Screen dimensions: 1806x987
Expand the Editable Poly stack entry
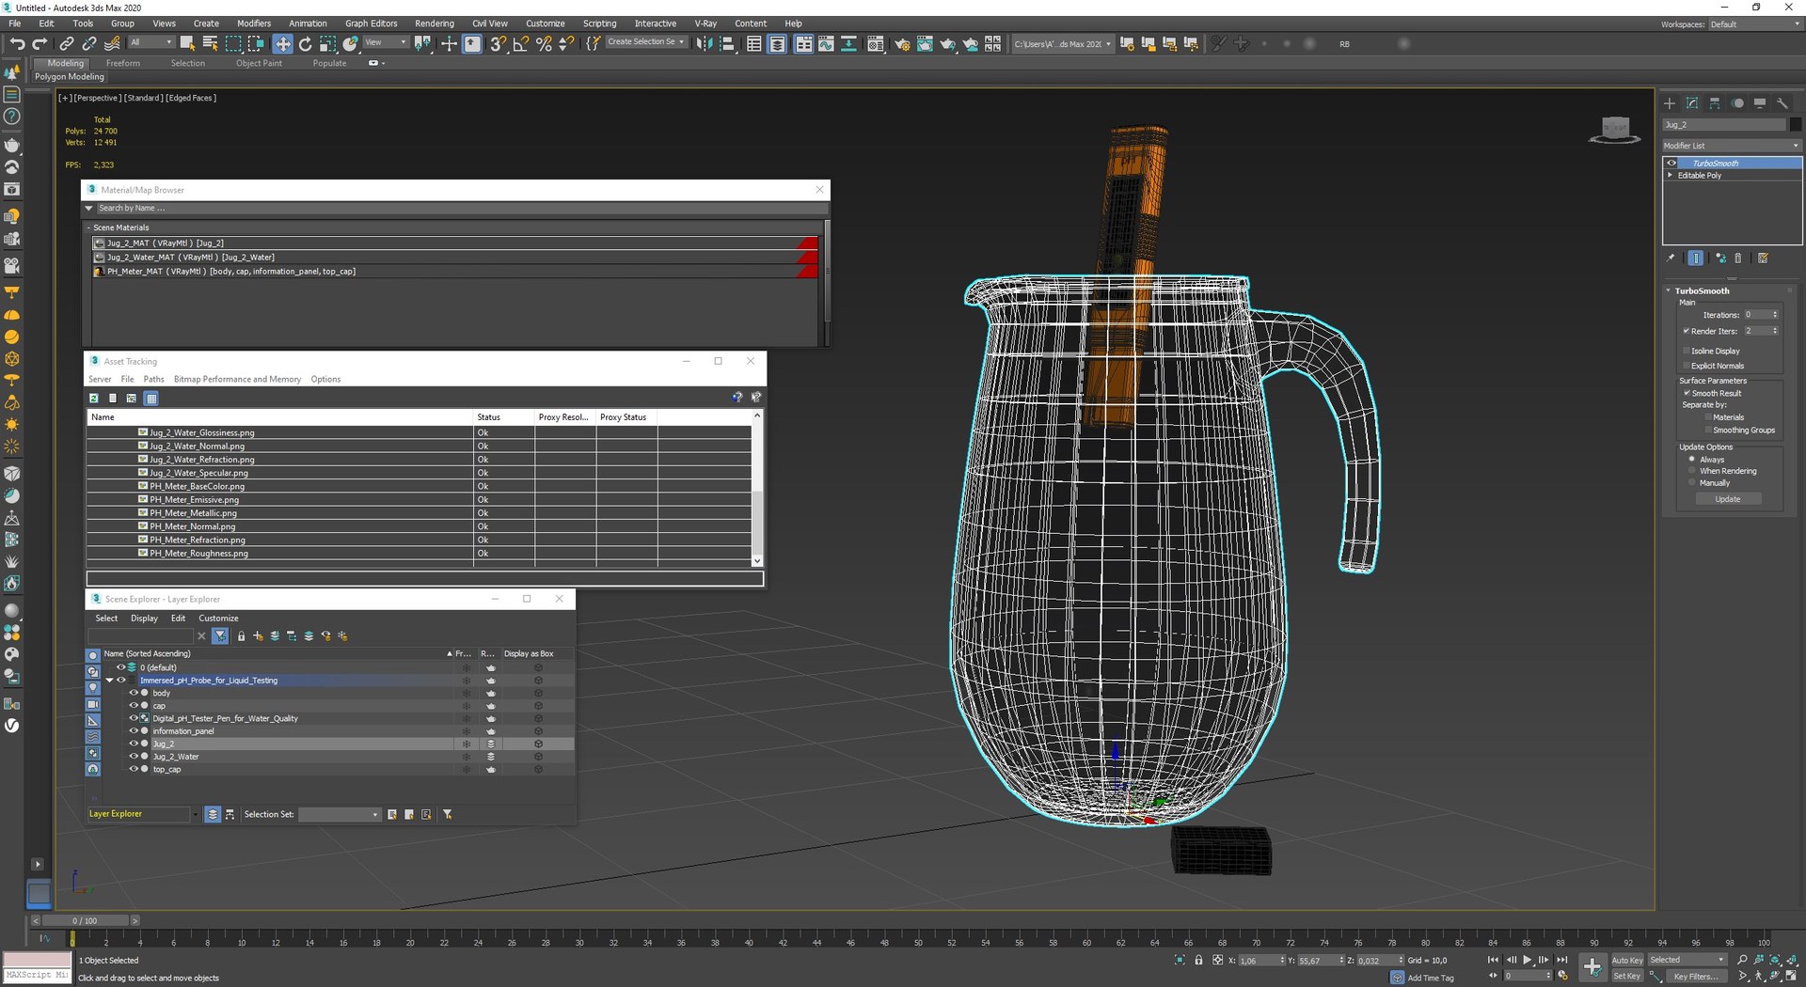click(x=1671, y=175)
